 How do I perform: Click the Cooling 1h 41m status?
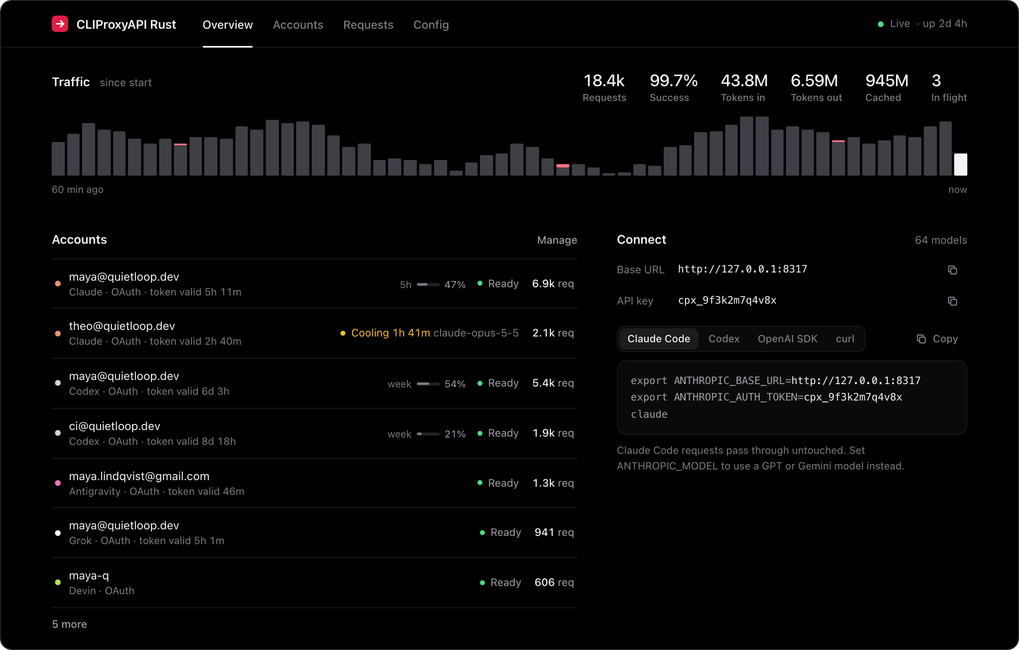point(386,333)
